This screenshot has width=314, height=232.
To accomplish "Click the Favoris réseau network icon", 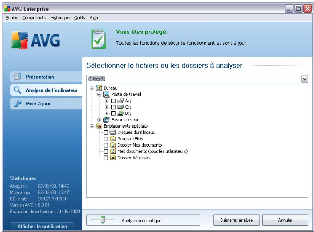I will tap(106, 120).
